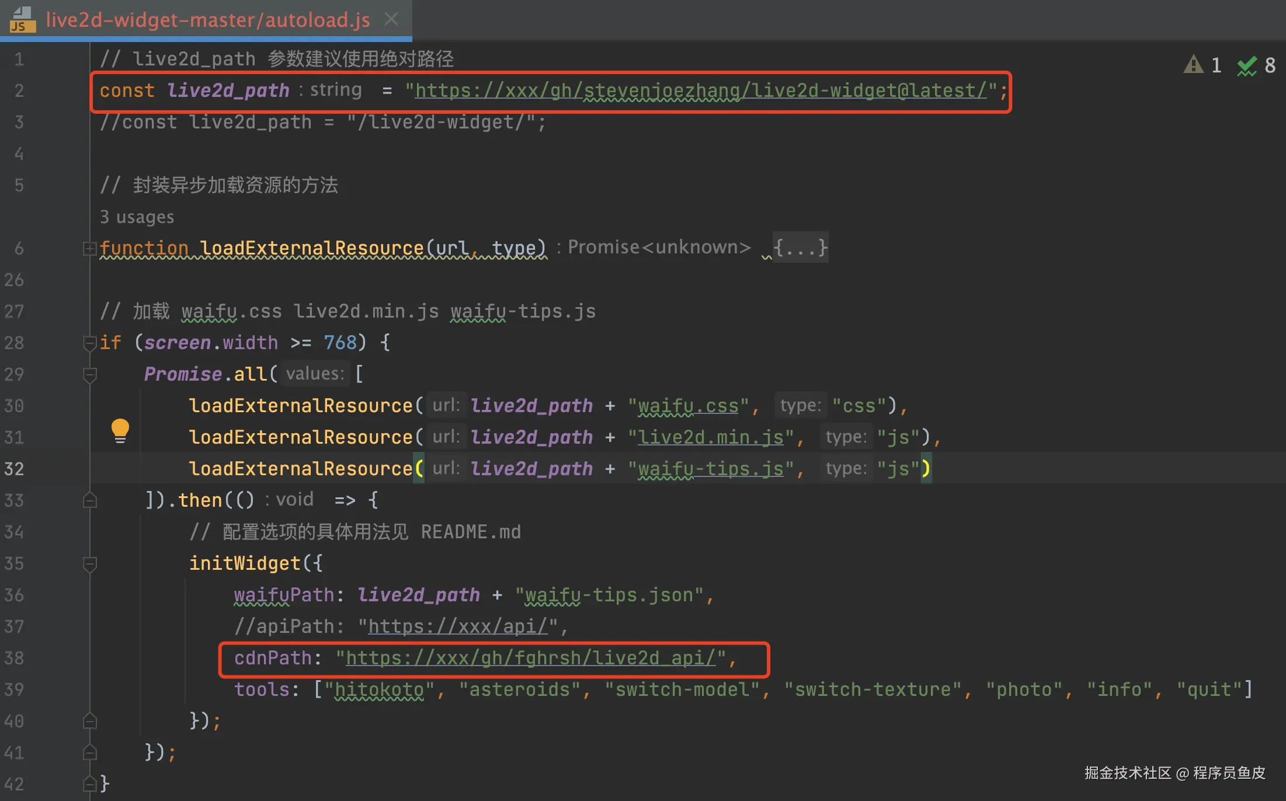The height and width of the screenshot is (801, 1286).
Task: Click the commented apiPath URL
Action: (458, 627)
